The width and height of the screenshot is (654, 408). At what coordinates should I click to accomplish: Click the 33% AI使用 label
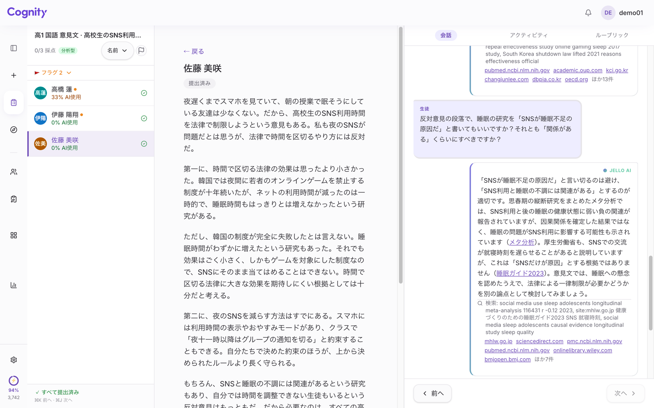pos(66,98)
